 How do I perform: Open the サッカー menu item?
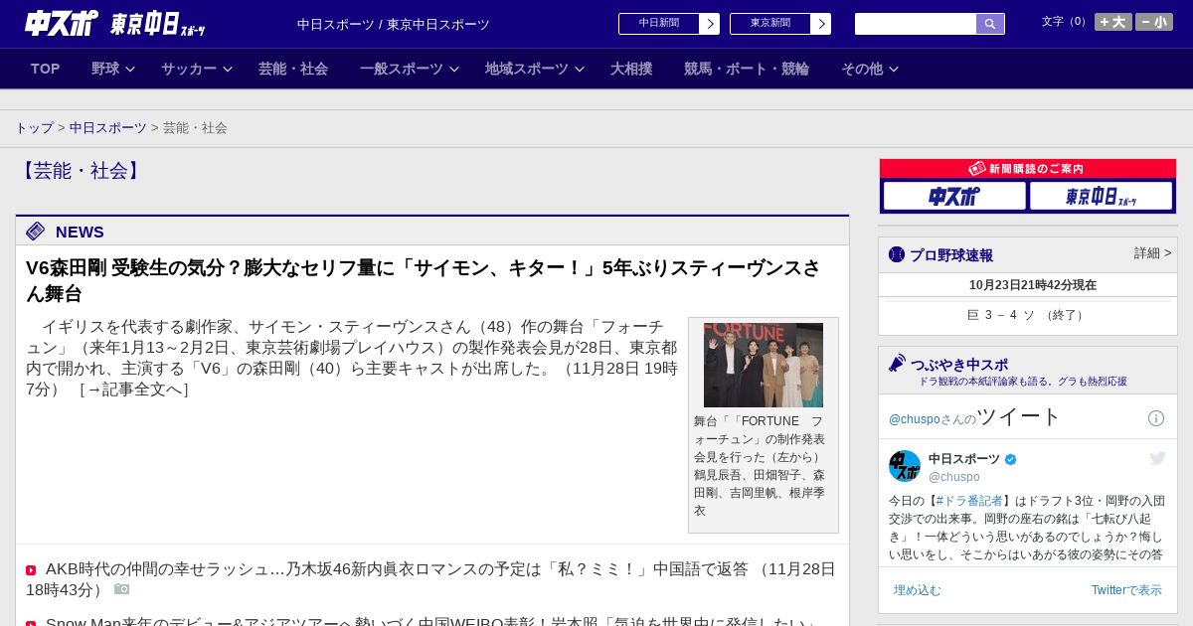[189, 69]
